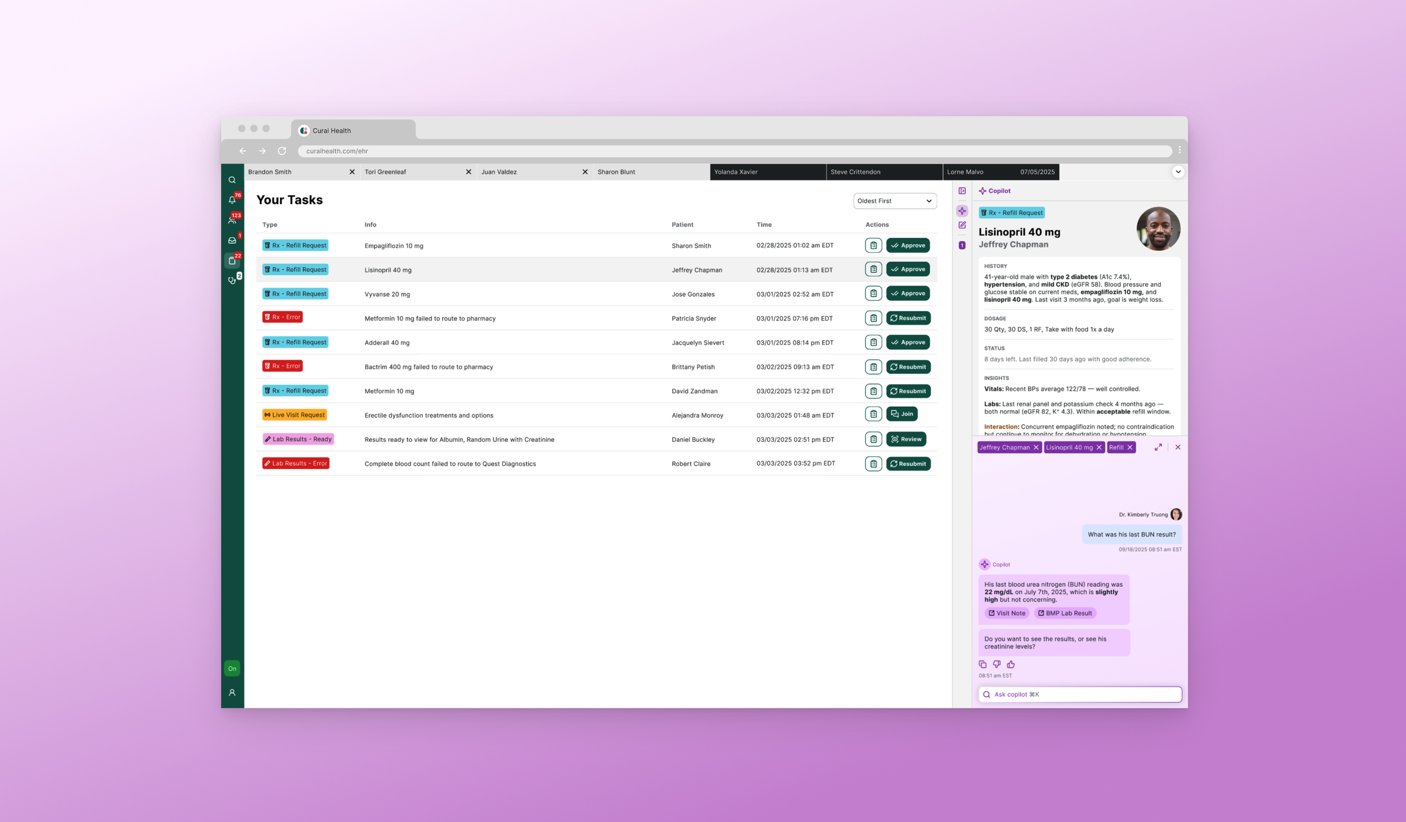Open the Oldest First sort dropdown

coord(894,201)
